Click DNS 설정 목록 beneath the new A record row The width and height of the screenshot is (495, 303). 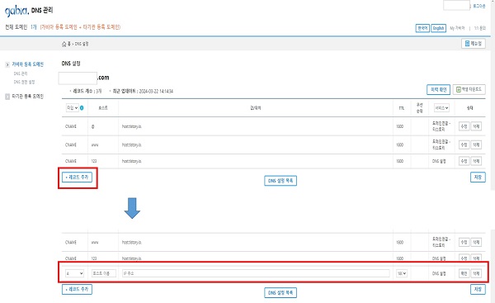click(280, 292)
